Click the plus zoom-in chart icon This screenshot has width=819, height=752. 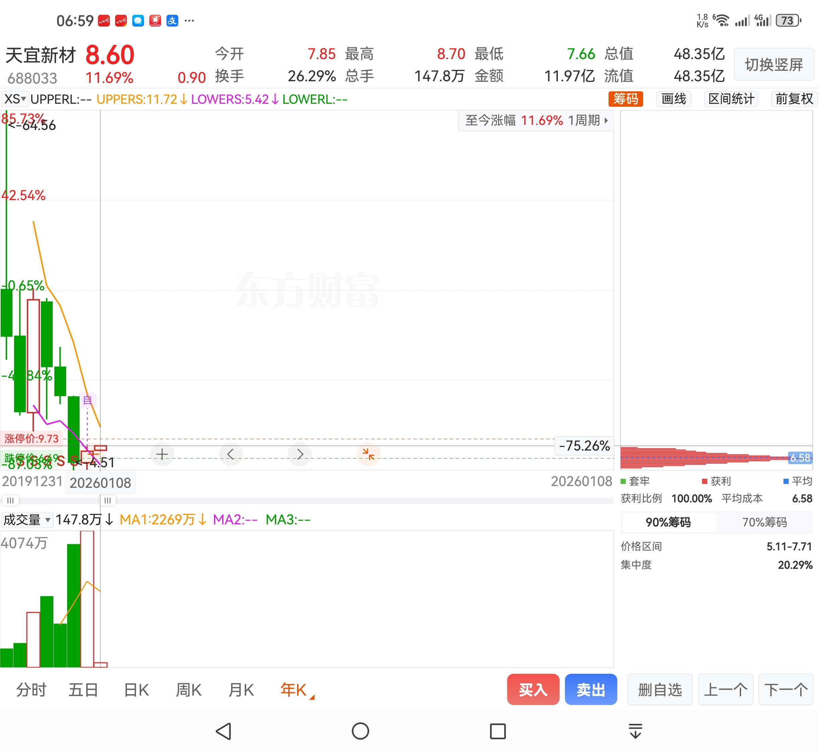tap(162, 454)
